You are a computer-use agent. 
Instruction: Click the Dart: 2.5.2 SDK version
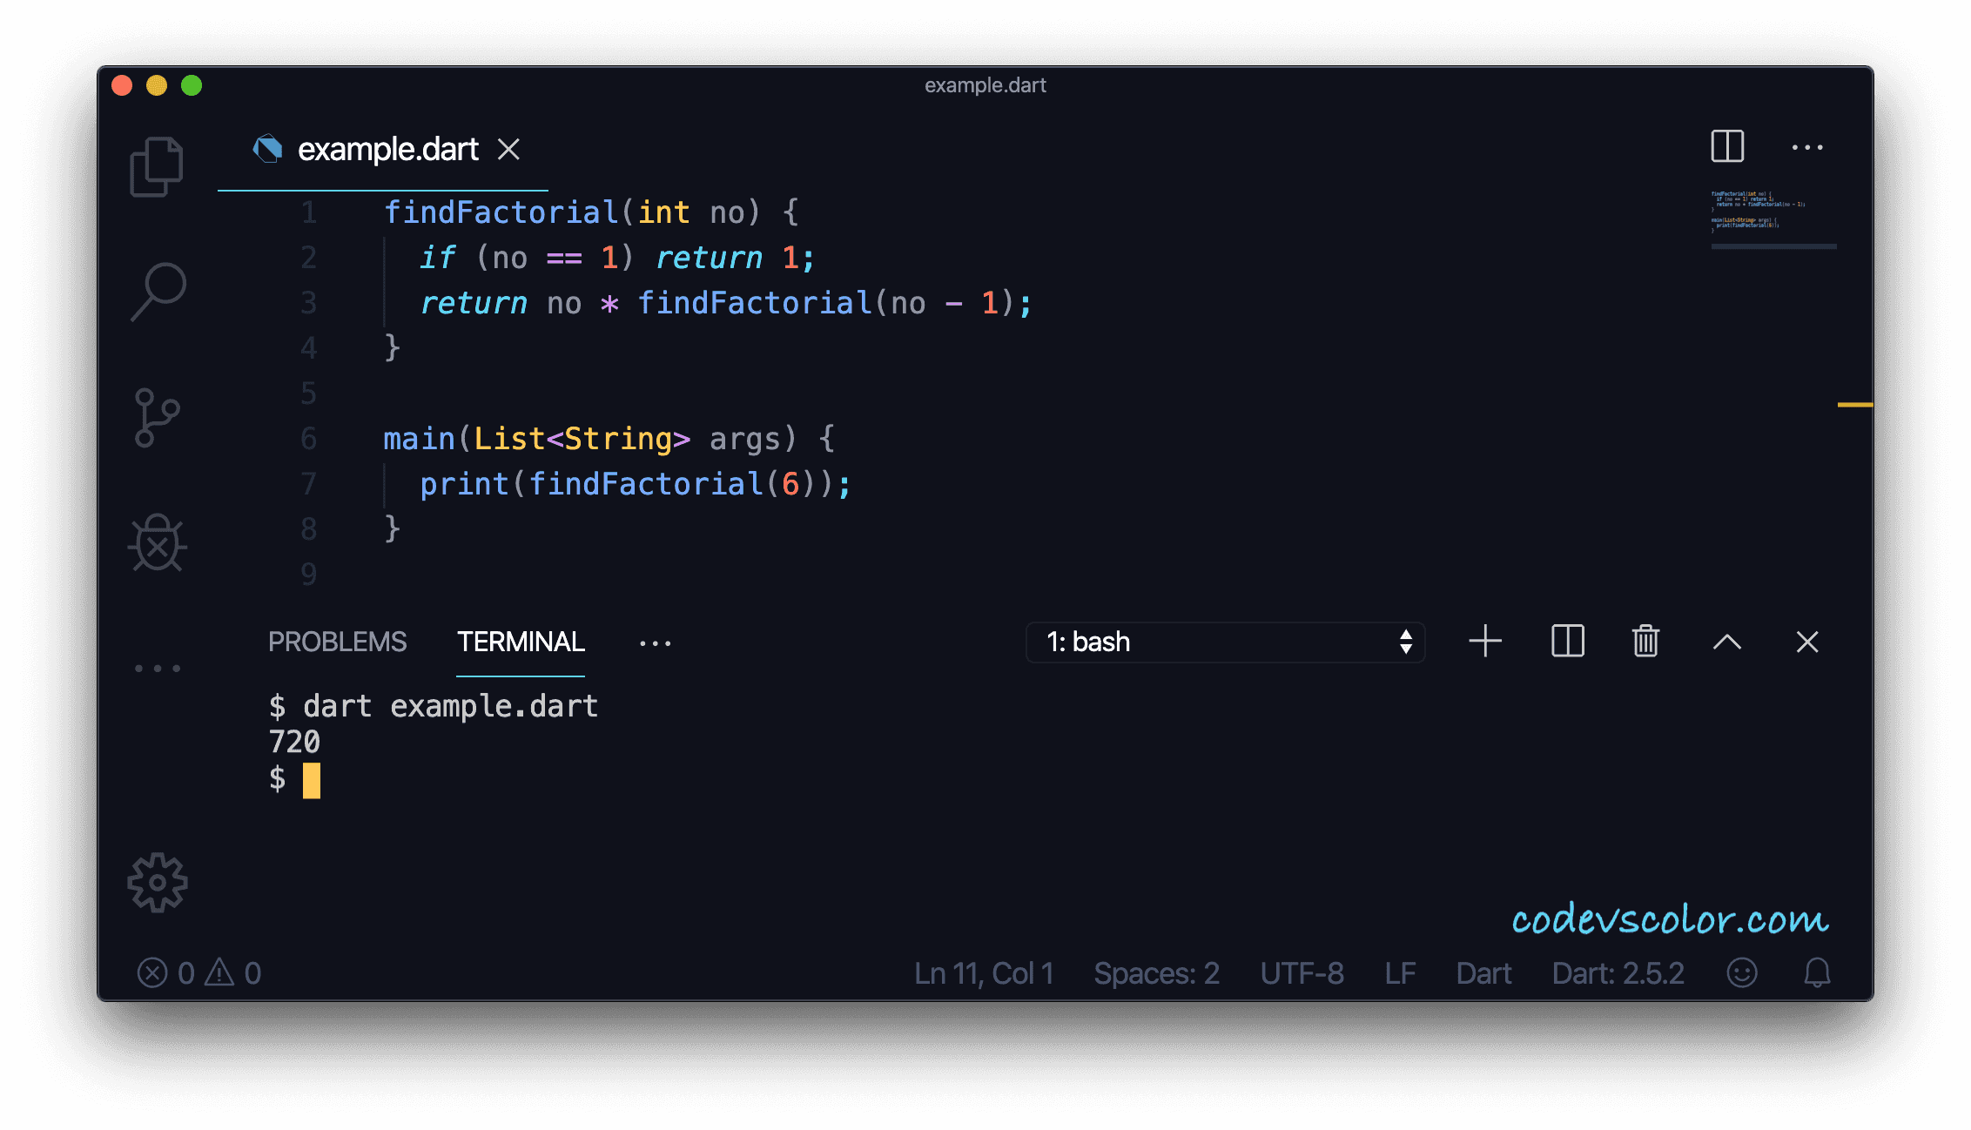pos(1618,972)
